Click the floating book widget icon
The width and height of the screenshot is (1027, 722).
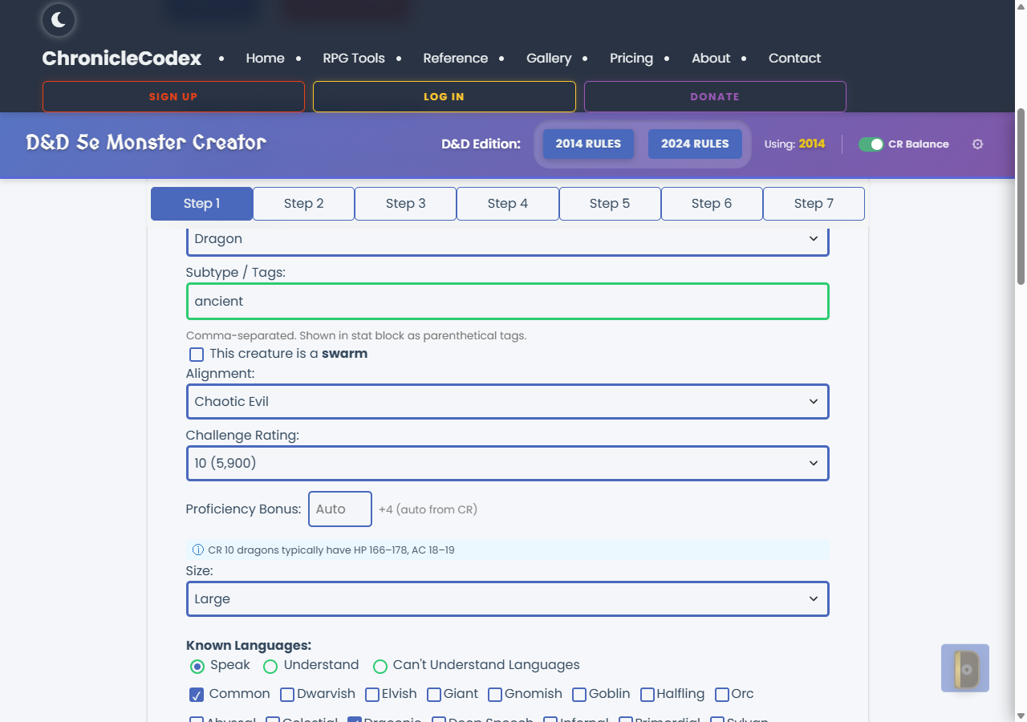click(x=965, y=668)
